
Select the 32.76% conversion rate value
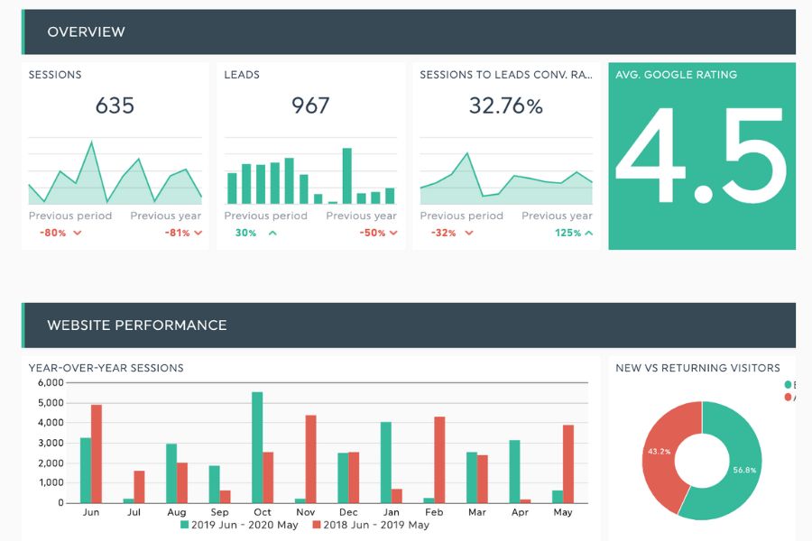point(506,105)
